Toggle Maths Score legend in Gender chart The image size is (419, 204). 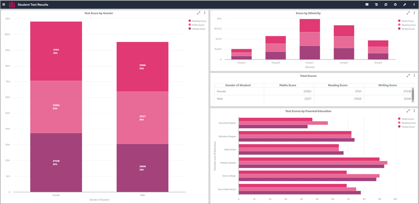197,25
